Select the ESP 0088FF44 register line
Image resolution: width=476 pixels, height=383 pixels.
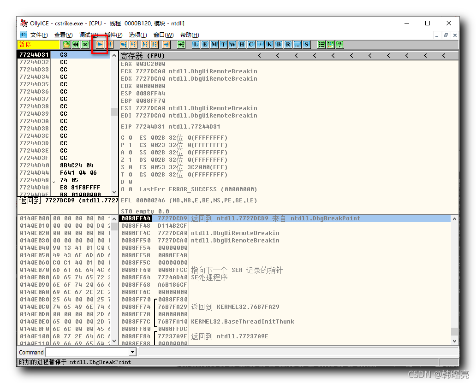pos(143,94)
